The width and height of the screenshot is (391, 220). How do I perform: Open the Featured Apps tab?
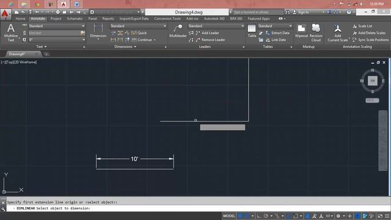click(258, 18)
